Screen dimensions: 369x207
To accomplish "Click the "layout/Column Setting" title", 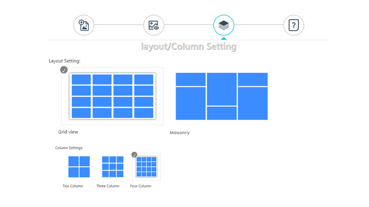I will click(x=189, y=46).
